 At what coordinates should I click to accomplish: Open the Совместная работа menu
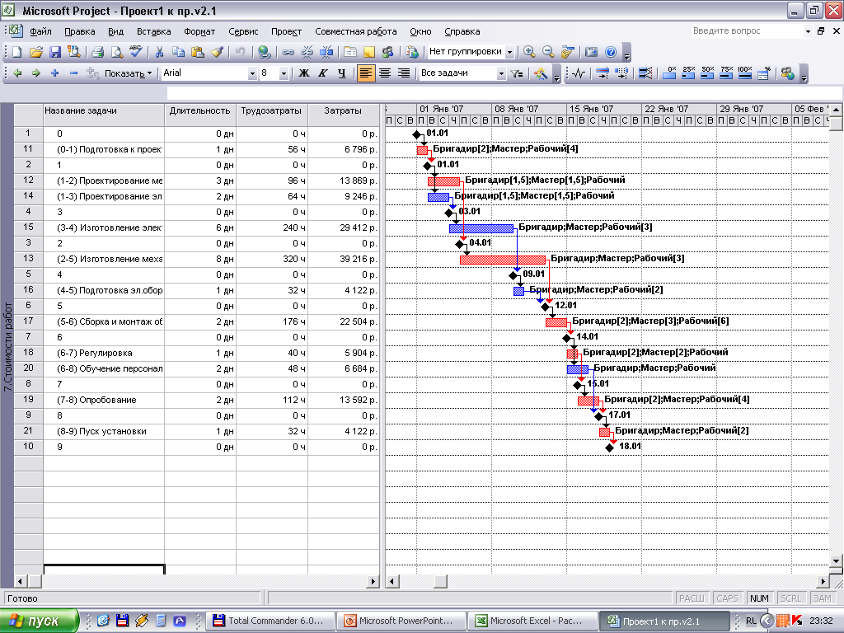(356, 31)
